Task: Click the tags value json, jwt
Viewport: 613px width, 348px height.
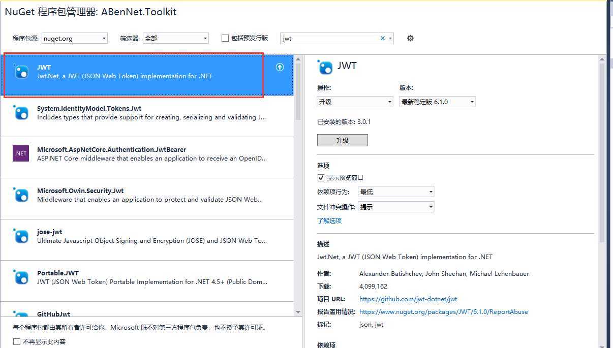Action: (371, 325)
